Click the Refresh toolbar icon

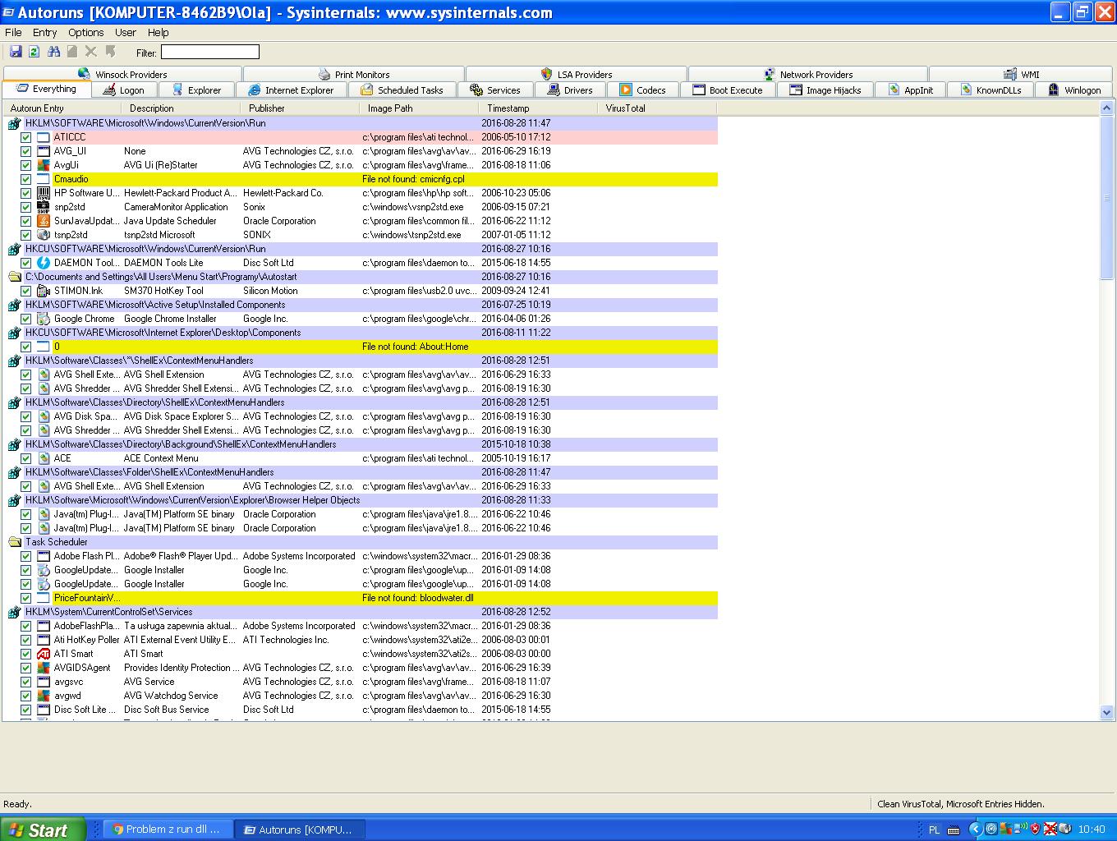(x=34, y=52)
